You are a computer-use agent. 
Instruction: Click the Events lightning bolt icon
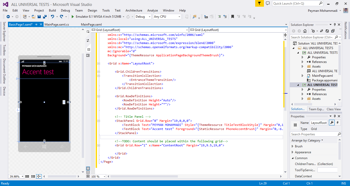pyautogui.click(x=338, y=123)
